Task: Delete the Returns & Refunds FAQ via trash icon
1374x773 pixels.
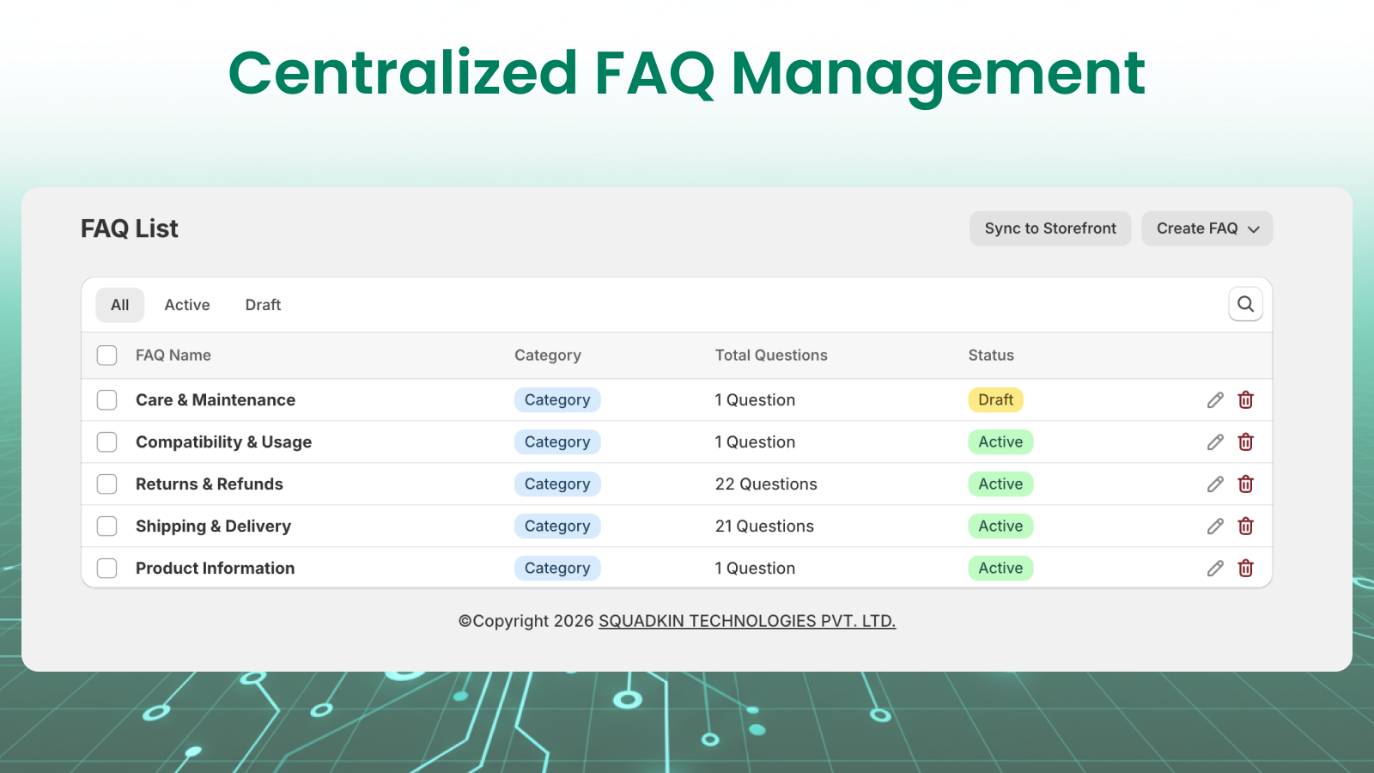Action: click(1245, 484)
